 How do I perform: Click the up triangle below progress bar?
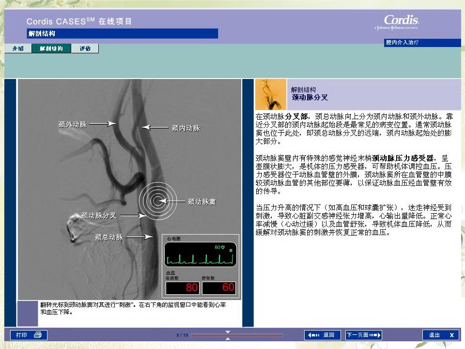coord(228,339)
